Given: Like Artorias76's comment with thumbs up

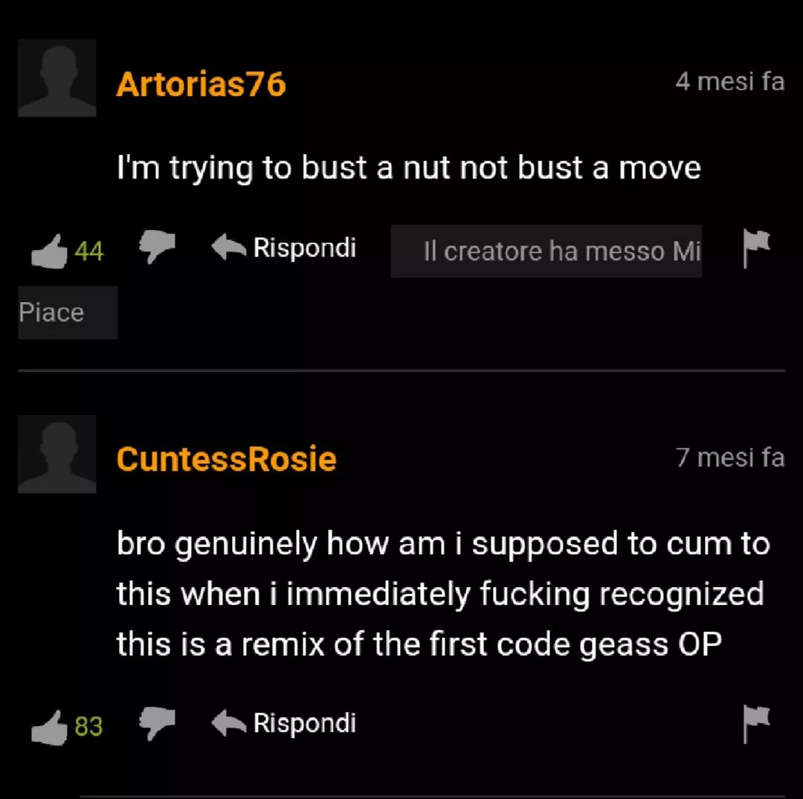Looking at the screenshot, I should tap(49, 251).
